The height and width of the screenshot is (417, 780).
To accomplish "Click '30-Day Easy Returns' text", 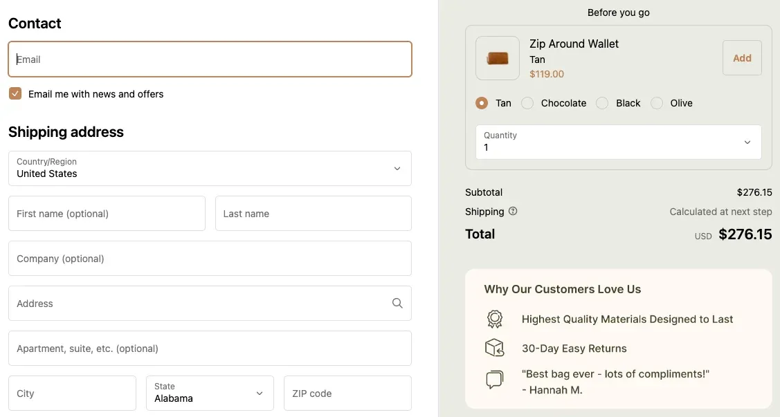I will (574, 349).
